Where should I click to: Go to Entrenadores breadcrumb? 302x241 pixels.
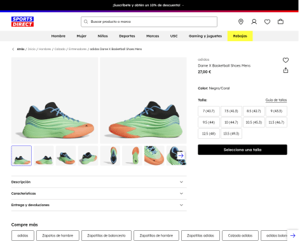78,49
